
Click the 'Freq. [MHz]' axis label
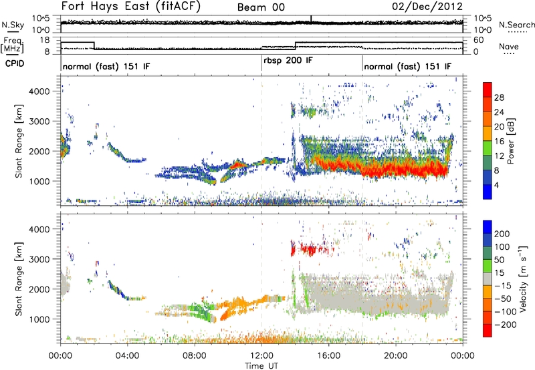coord(12,45)
